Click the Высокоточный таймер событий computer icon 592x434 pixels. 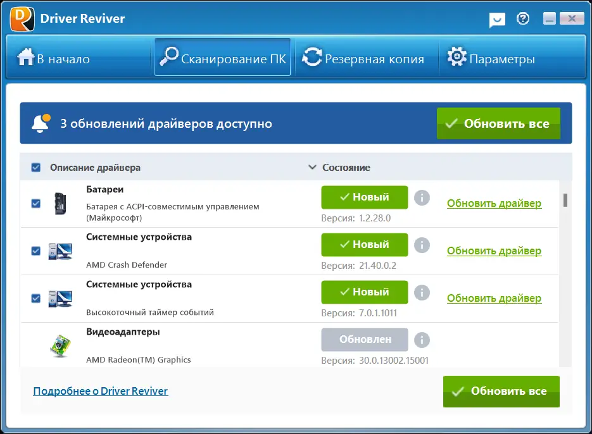[60, 299]
